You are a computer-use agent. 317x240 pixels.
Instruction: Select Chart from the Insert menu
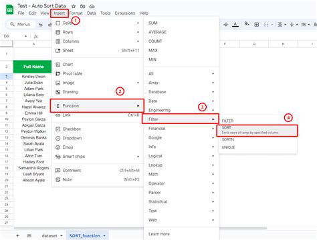click(98, 65)
